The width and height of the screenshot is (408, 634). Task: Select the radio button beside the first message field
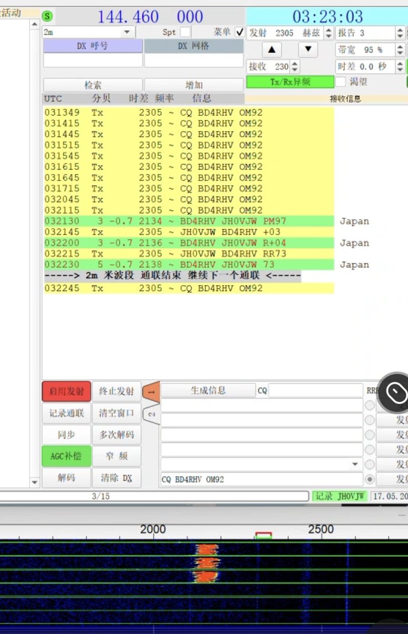pos(370,405)
